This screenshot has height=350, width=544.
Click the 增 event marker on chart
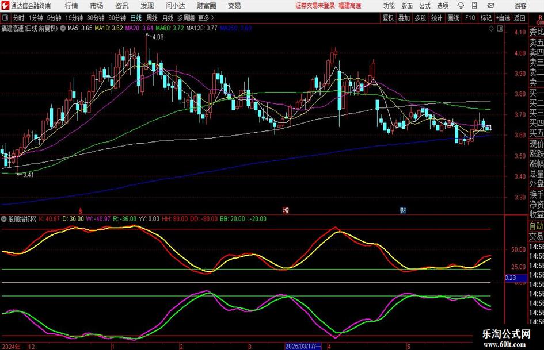(286, 210)
